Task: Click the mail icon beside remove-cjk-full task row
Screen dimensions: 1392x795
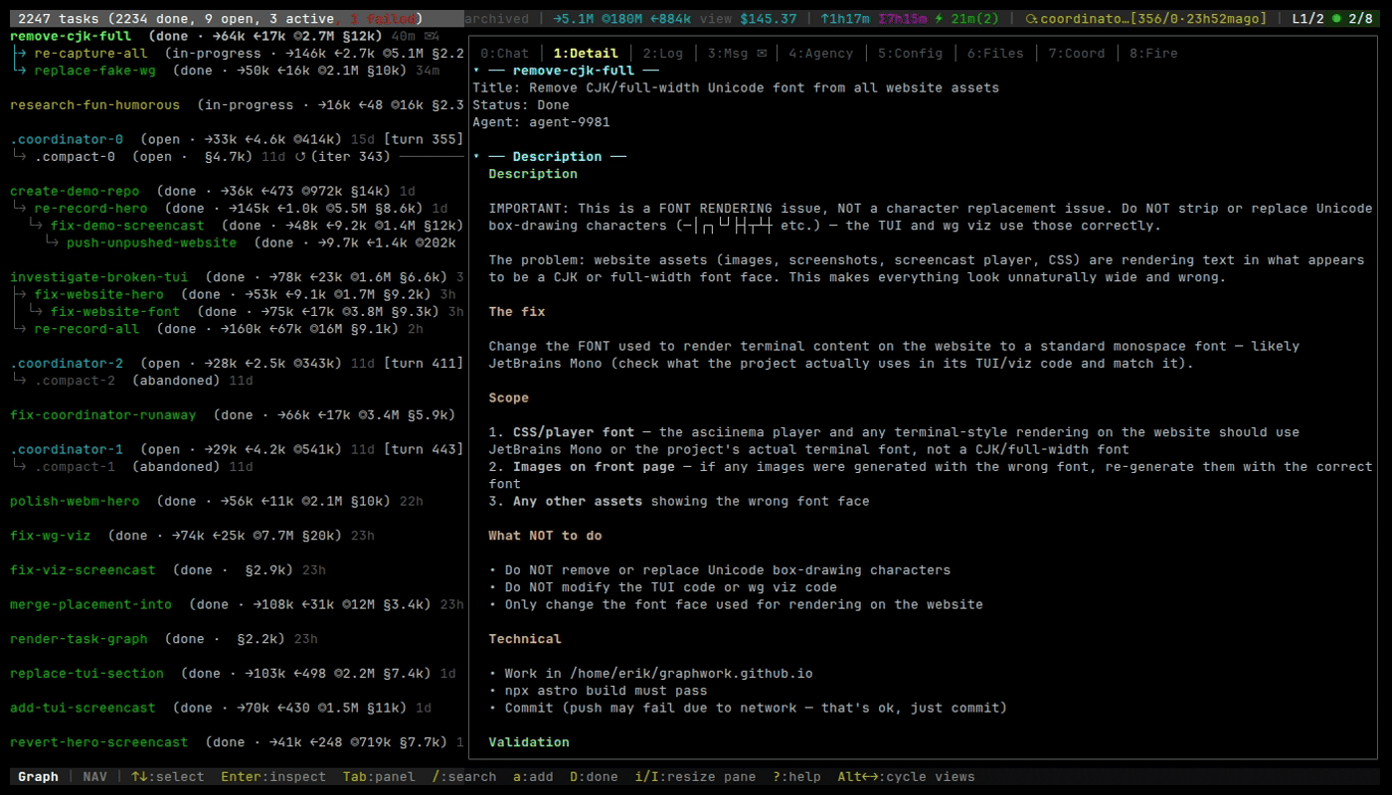Action: [432, 37]
